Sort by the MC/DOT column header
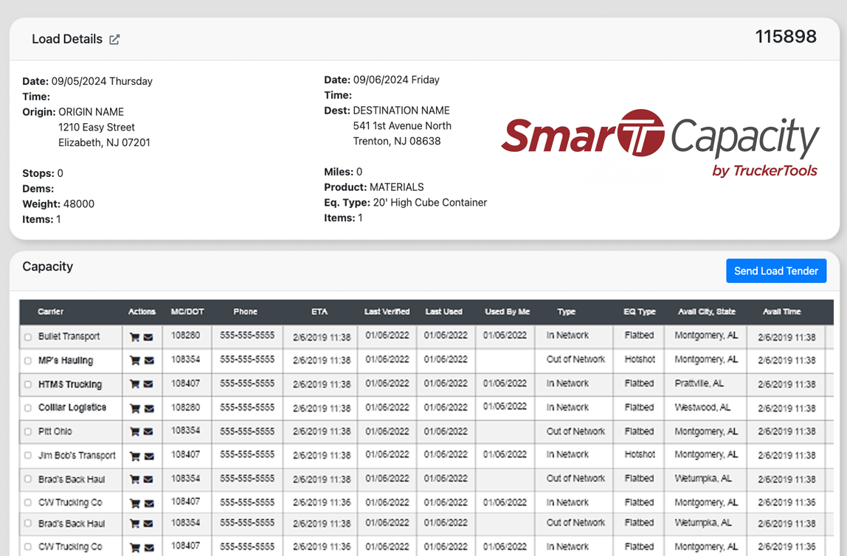Screen dimensions: 847x556 coord(187,311)
